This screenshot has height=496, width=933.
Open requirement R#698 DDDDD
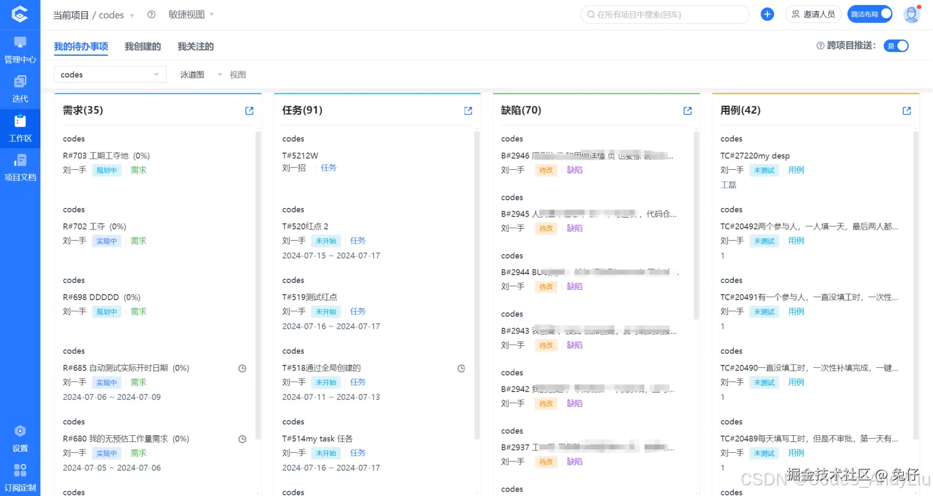tap(101, 297)
